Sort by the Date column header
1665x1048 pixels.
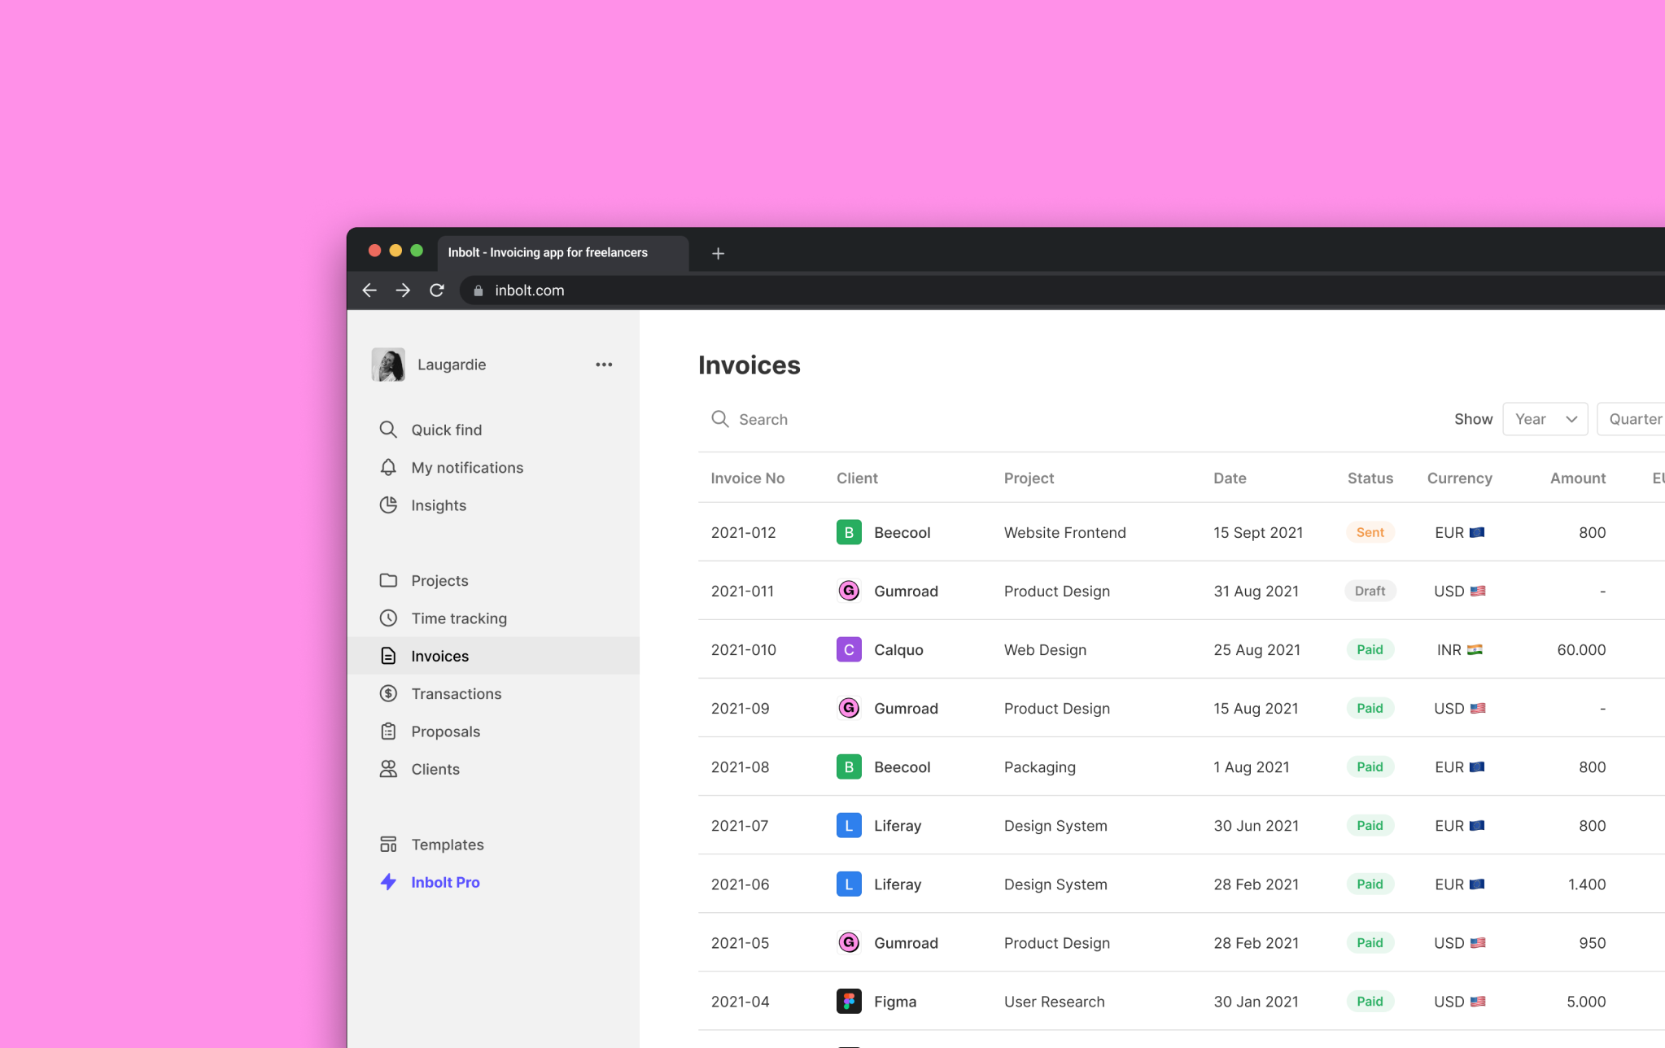pyautogui.click(x=1230, y=478)
